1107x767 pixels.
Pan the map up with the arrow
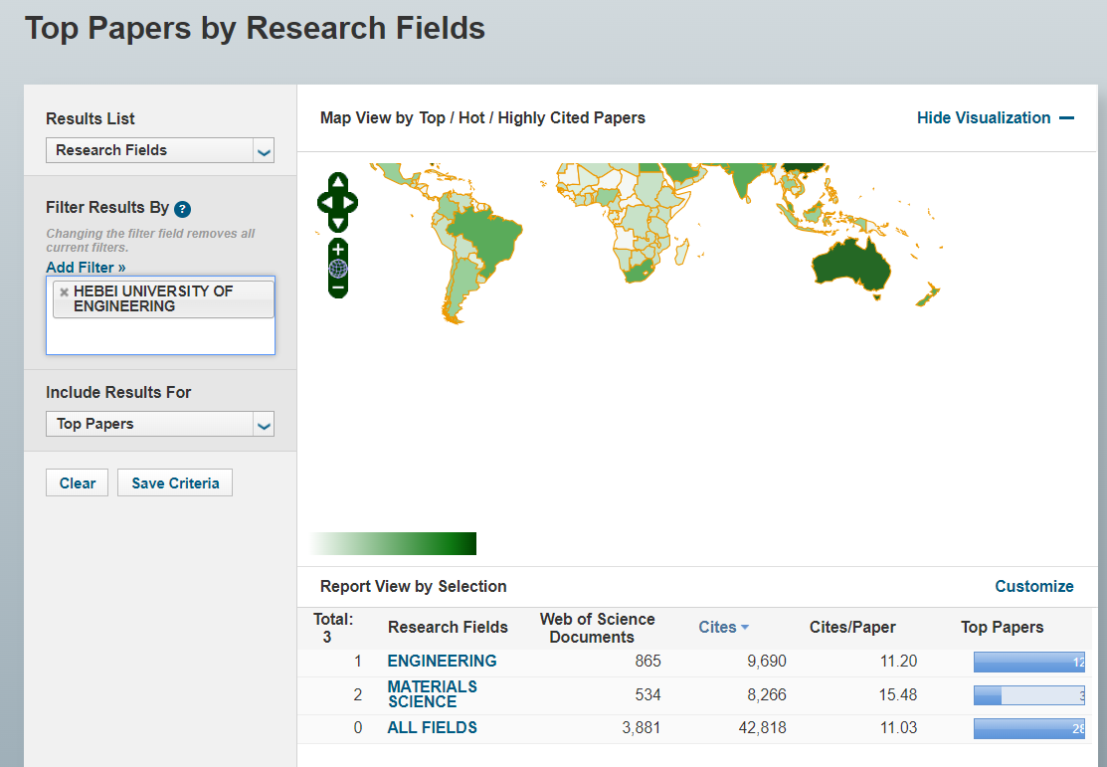(337, 182)
